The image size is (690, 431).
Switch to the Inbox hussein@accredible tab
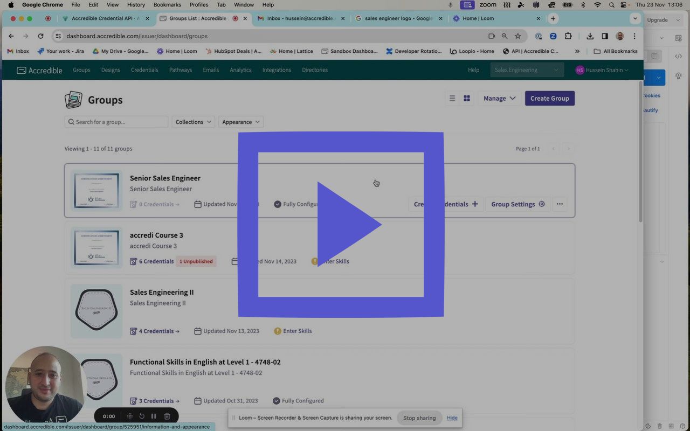coord(300,18)
